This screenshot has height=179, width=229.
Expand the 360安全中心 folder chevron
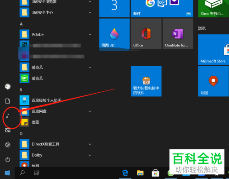pos(90,12)
